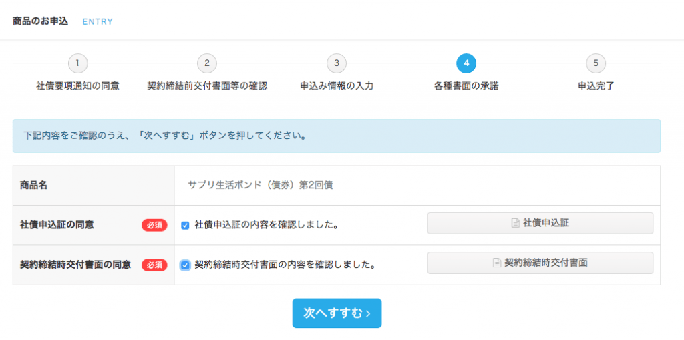Proceed with the blue 次へすすむ button
The height and width of the screenshot is (340, 684).
click(x=337, y=313)
